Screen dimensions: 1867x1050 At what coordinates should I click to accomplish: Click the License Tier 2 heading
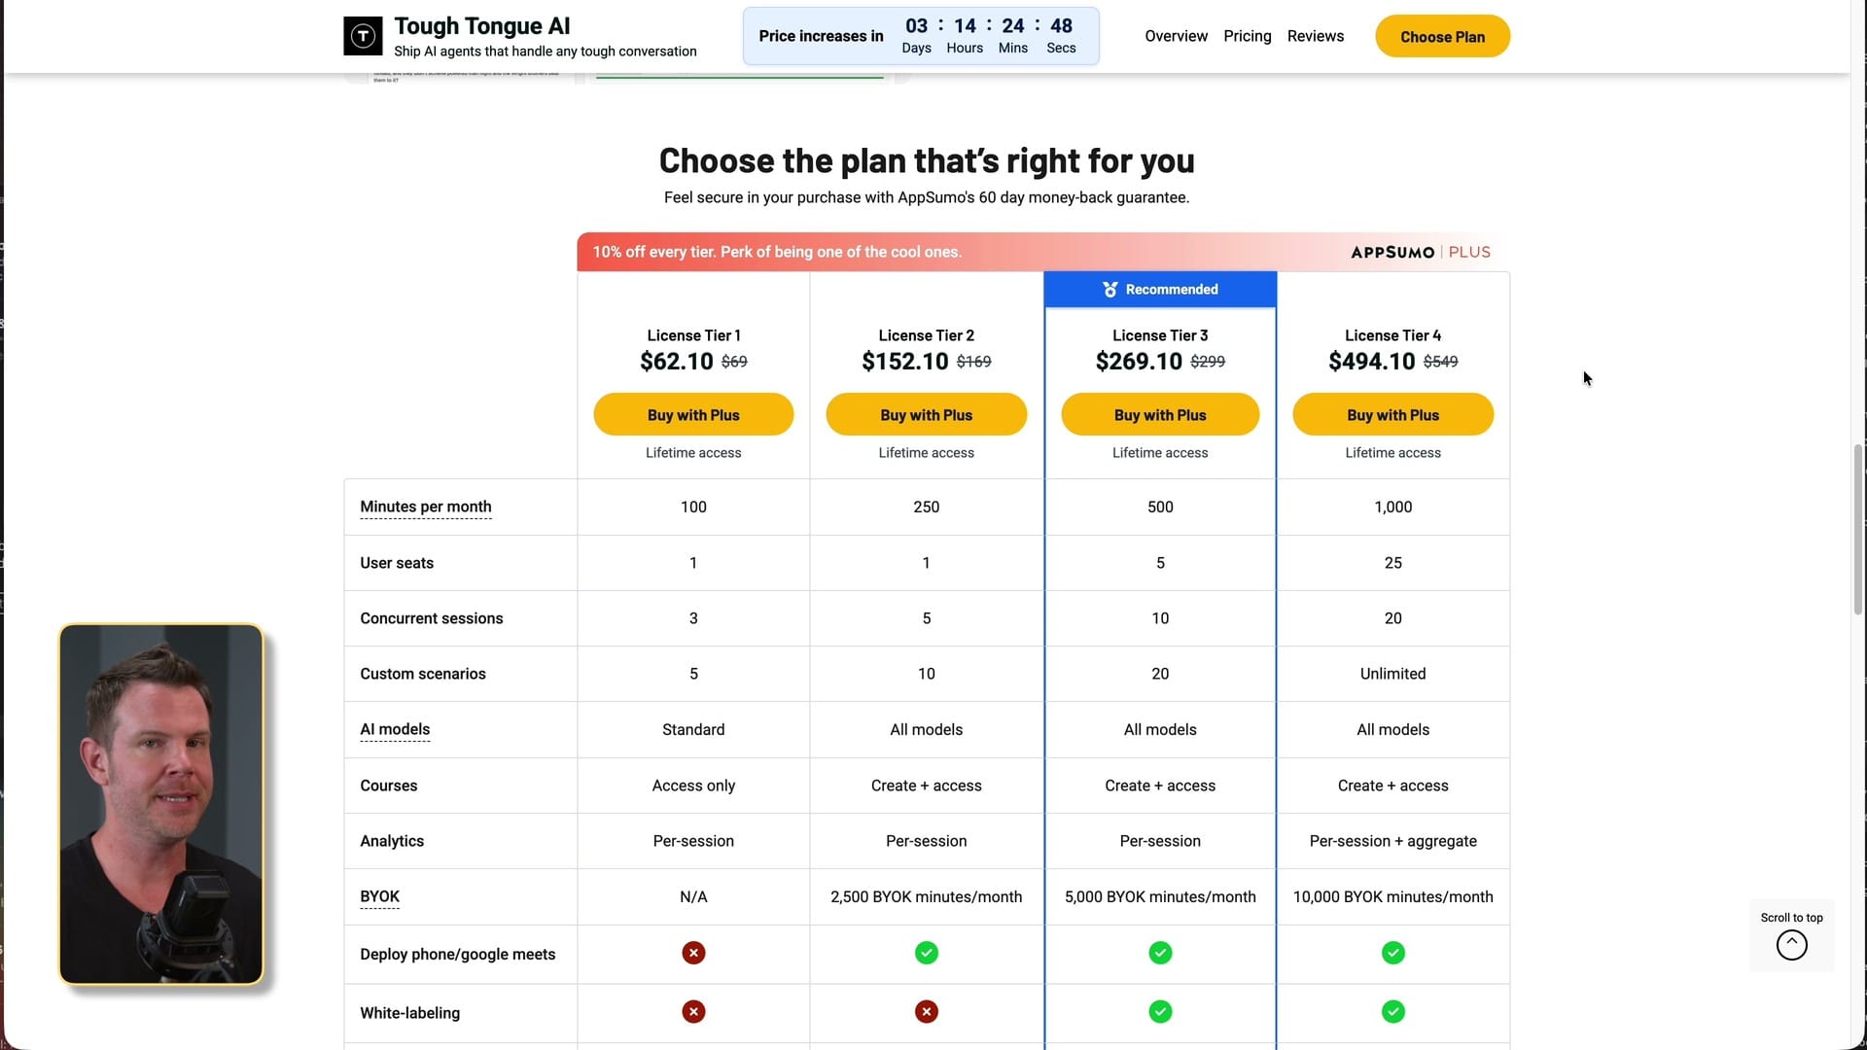(x=927, y=335)
